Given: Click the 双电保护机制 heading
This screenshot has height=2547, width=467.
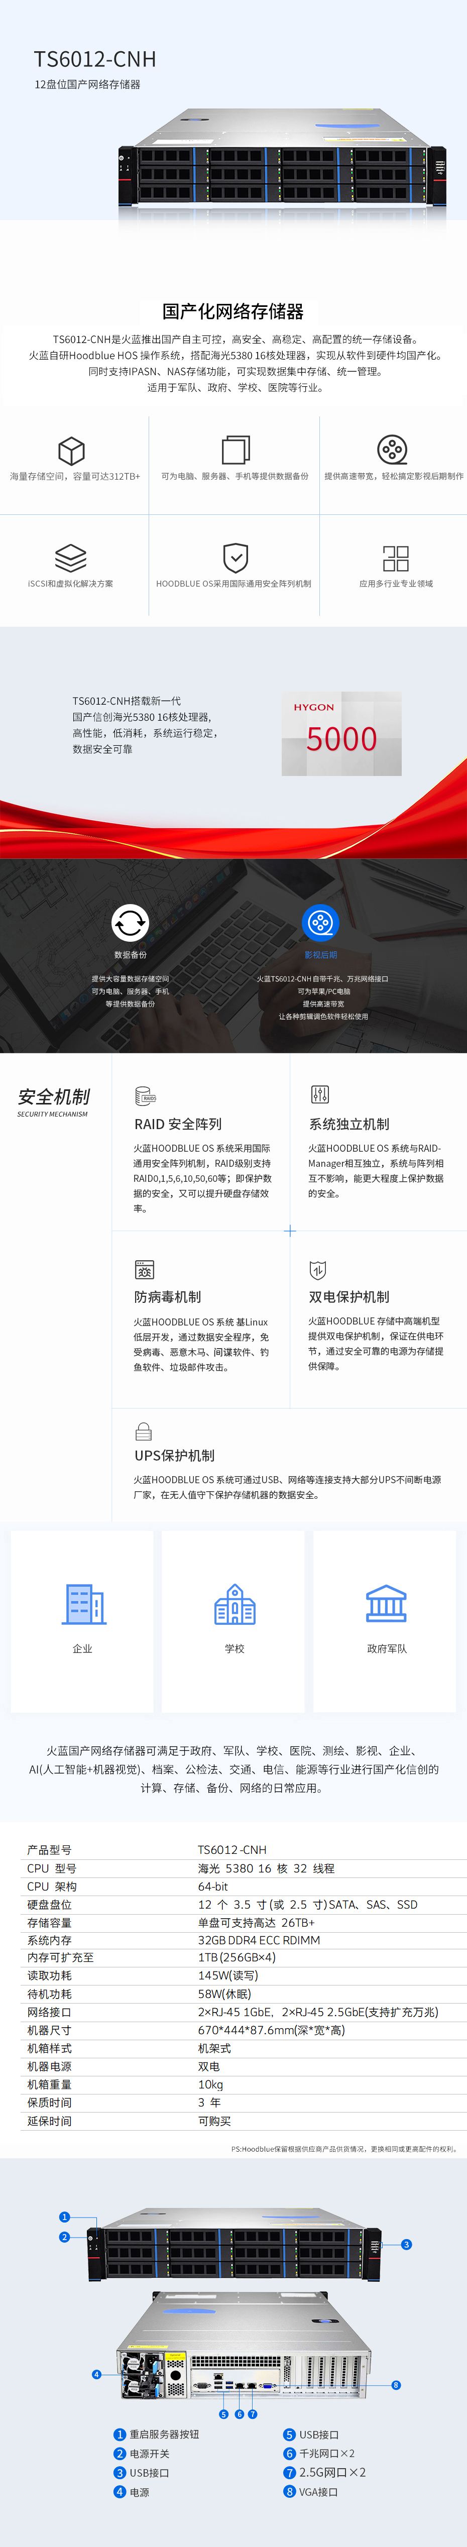Looking at the screenshot, I should [x=349, y=1297].
